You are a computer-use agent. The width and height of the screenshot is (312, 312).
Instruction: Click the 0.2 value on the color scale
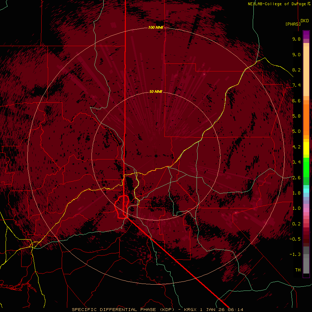coord(296,224)
